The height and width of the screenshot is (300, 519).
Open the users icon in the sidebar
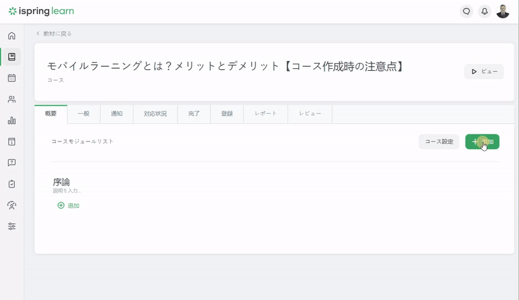12,99
